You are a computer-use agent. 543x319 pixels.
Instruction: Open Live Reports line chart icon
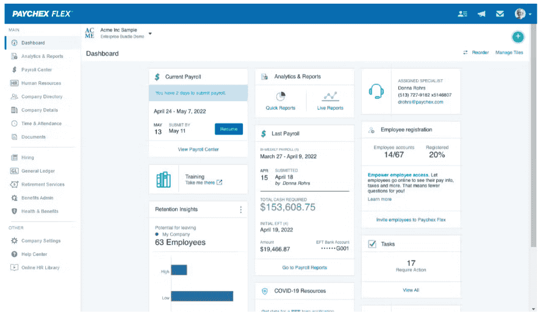tap(330, 96)
